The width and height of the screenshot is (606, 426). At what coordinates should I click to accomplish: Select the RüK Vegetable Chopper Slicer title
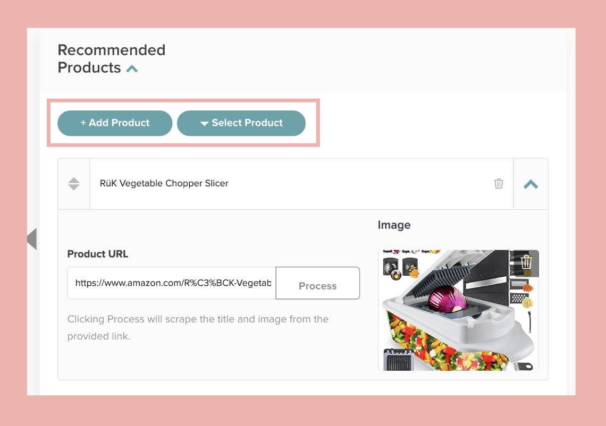[164, 183]
